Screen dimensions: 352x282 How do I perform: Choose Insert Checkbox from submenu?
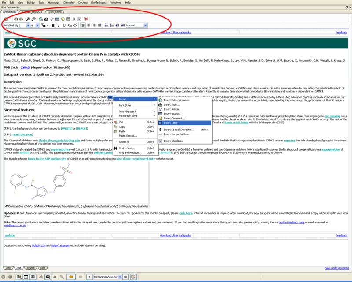[x=173, y=141]
